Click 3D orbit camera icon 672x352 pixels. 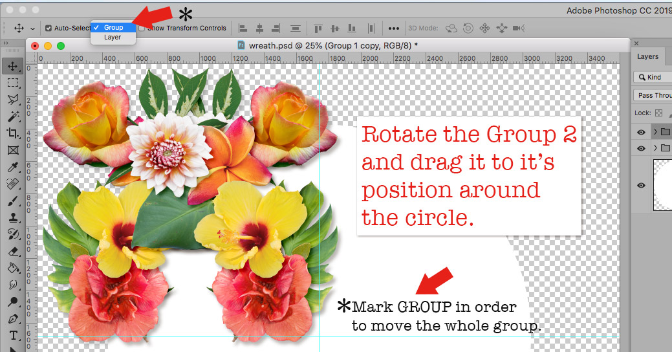(451, 28)
